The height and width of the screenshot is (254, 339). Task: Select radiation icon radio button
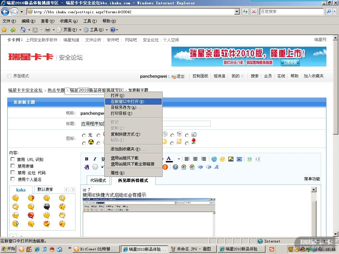coord(84,143)
